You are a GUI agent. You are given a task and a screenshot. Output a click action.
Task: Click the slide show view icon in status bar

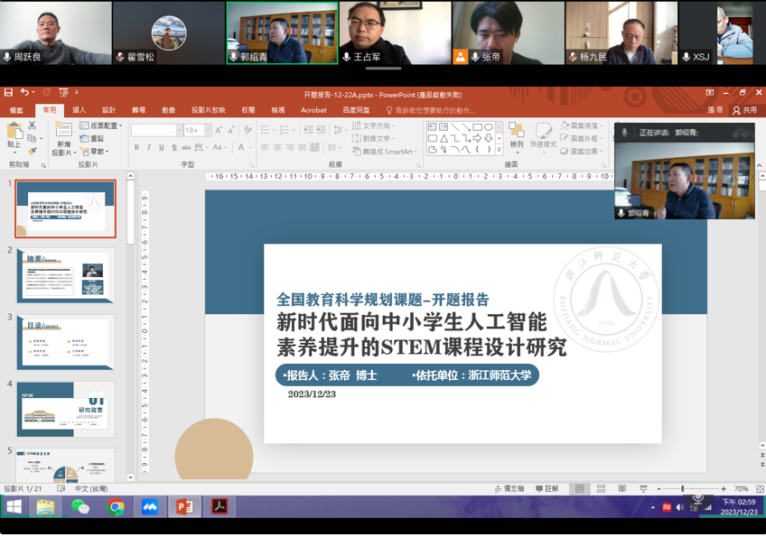(643, 489)
